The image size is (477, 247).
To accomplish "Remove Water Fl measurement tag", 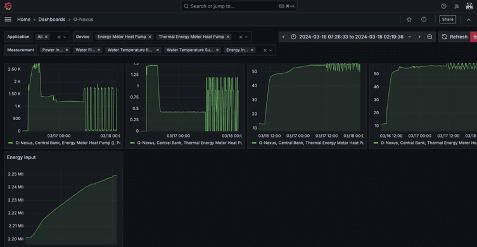I will pos(99,50).
